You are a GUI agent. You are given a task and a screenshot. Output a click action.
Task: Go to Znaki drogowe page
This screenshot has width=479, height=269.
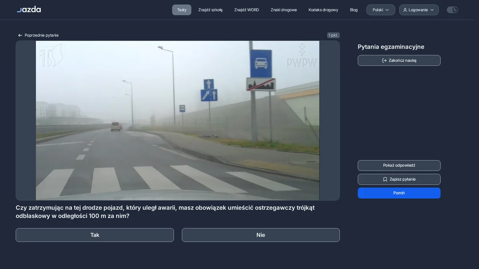(x=284, y=10)
